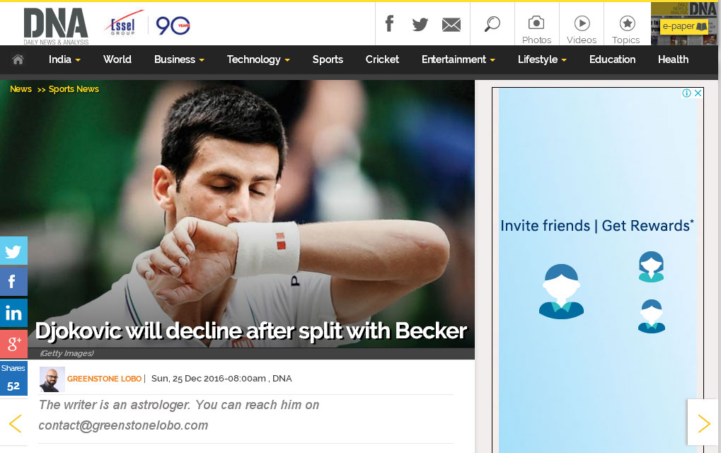The image size is (721, 453).
Task: Click the Getty Images caption
Action: tap(67, 353)
